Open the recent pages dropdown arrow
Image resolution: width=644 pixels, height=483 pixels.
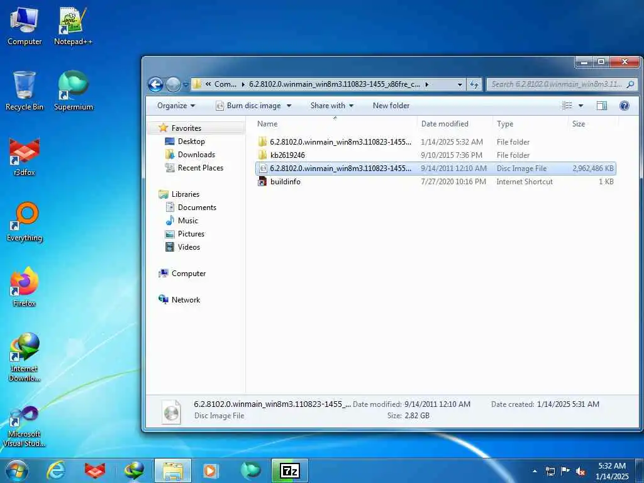[x=185, y=85]
